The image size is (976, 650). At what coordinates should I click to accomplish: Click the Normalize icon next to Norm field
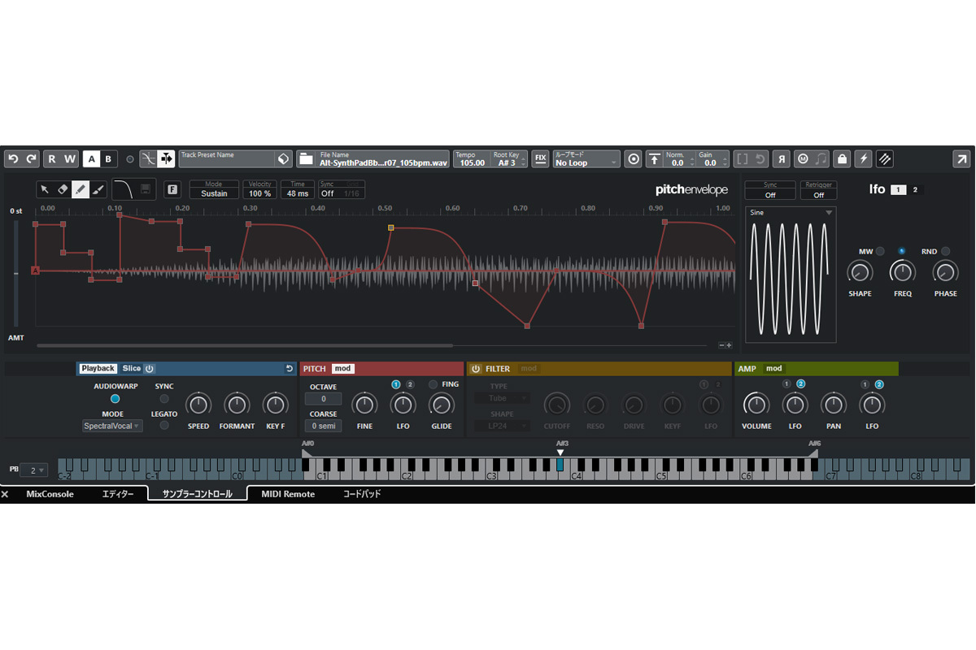(655, 158)
